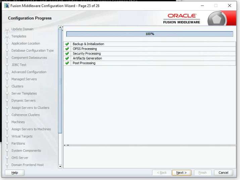240x180 pixels.
Task: Select the Clusters step
Action: [17, 86]
